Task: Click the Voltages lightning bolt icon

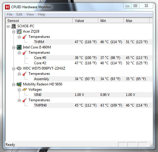Action: [x=25, y=89]
